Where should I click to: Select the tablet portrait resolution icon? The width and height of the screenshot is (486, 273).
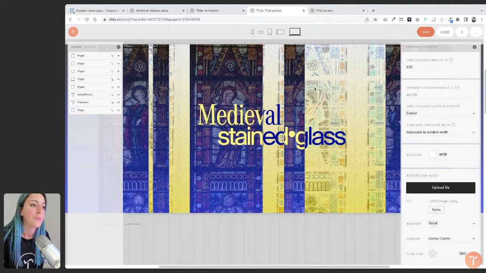point(270,32)
